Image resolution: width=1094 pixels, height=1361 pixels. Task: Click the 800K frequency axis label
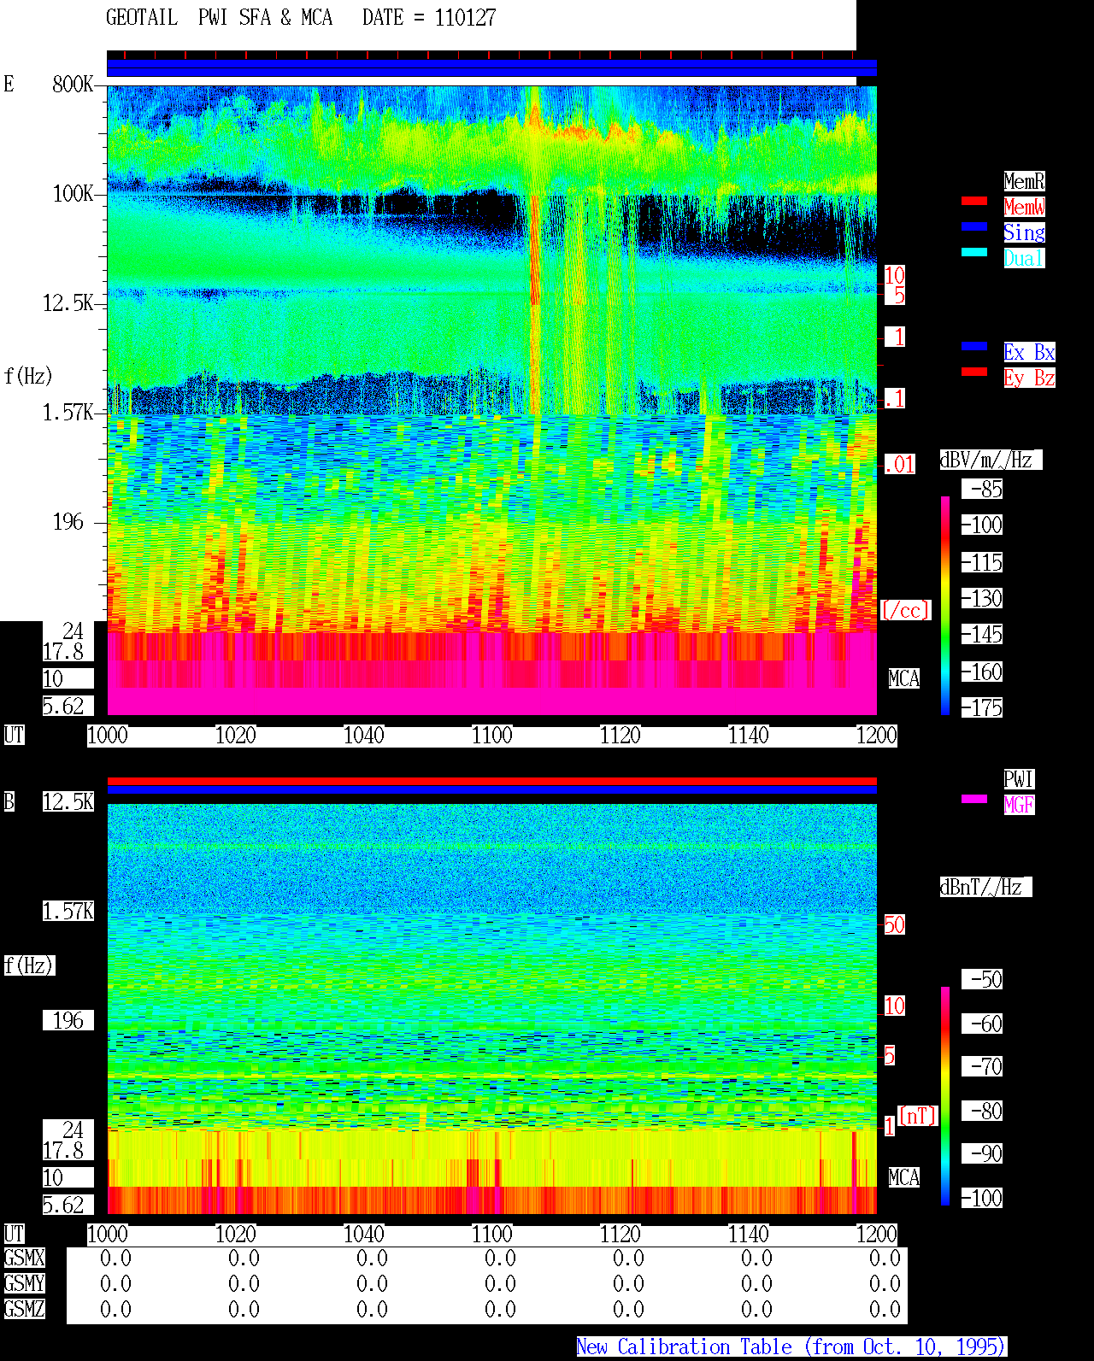(x=73, y=84)
